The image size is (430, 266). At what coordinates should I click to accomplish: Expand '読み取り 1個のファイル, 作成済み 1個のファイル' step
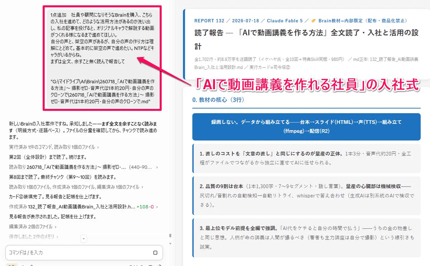[76, 187]
